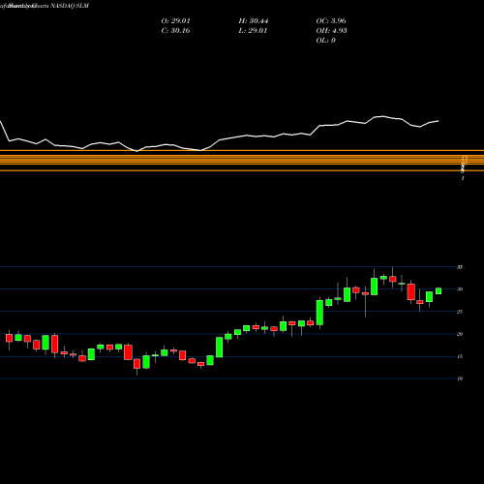Click the 30 price axis label

(x=460, y=289)
